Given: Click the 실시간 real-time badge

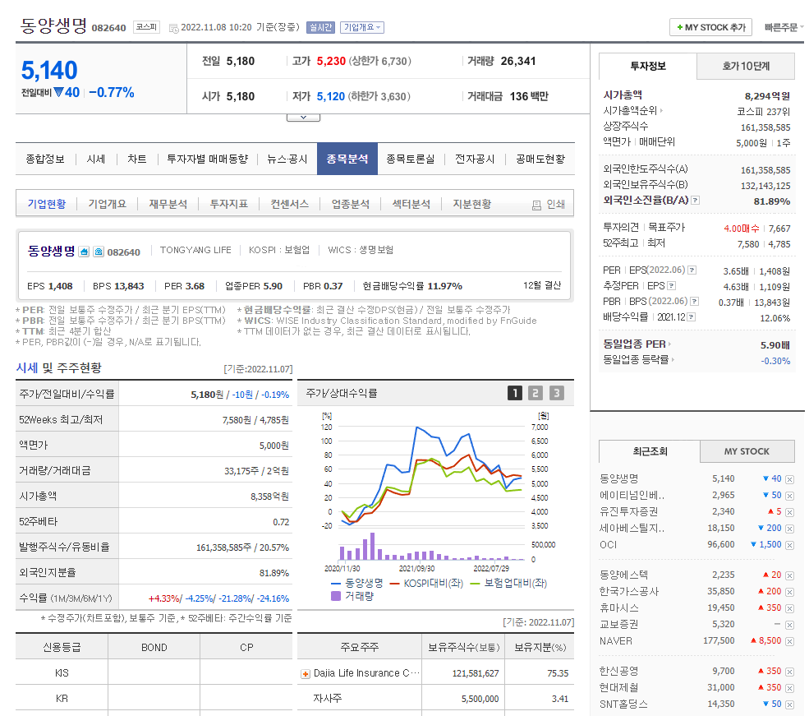Looking at the screenshot, I should pos(320,27).
